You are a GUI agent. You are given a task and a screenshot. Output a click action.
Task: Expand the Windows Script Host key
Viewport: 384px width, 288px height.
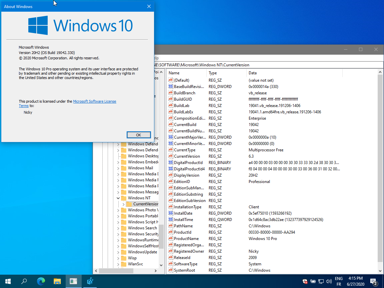click(x=118, y=222)
